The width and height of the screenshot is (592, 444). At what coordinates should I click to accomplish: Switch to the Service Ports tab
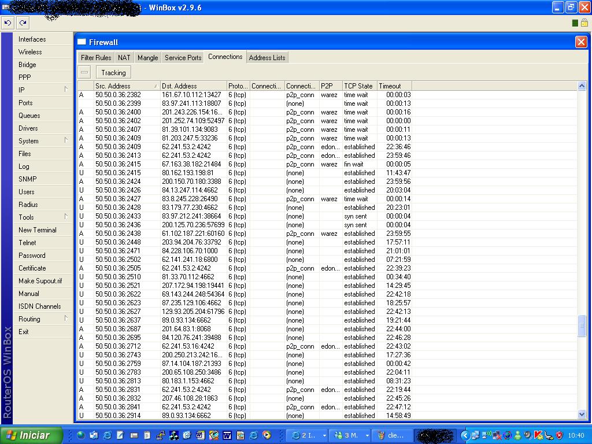183,57
